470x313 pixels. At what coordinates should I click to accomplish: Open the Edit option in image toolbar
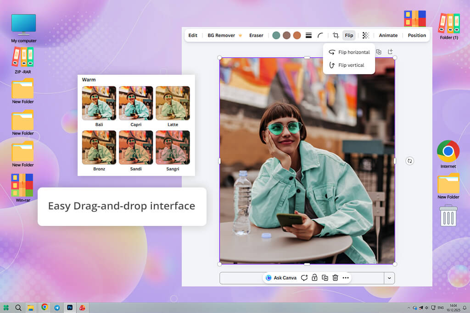click(x=193, y=35)
